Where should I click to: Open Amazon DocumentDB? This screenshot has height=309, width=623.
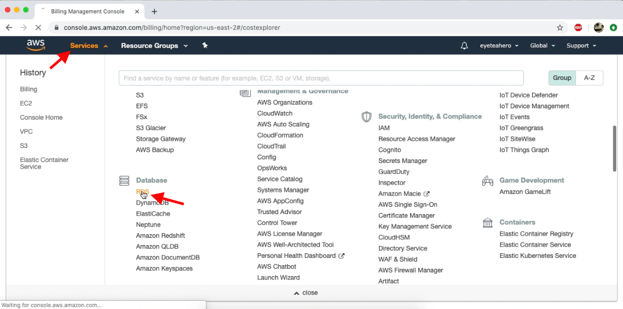point(168,257)
